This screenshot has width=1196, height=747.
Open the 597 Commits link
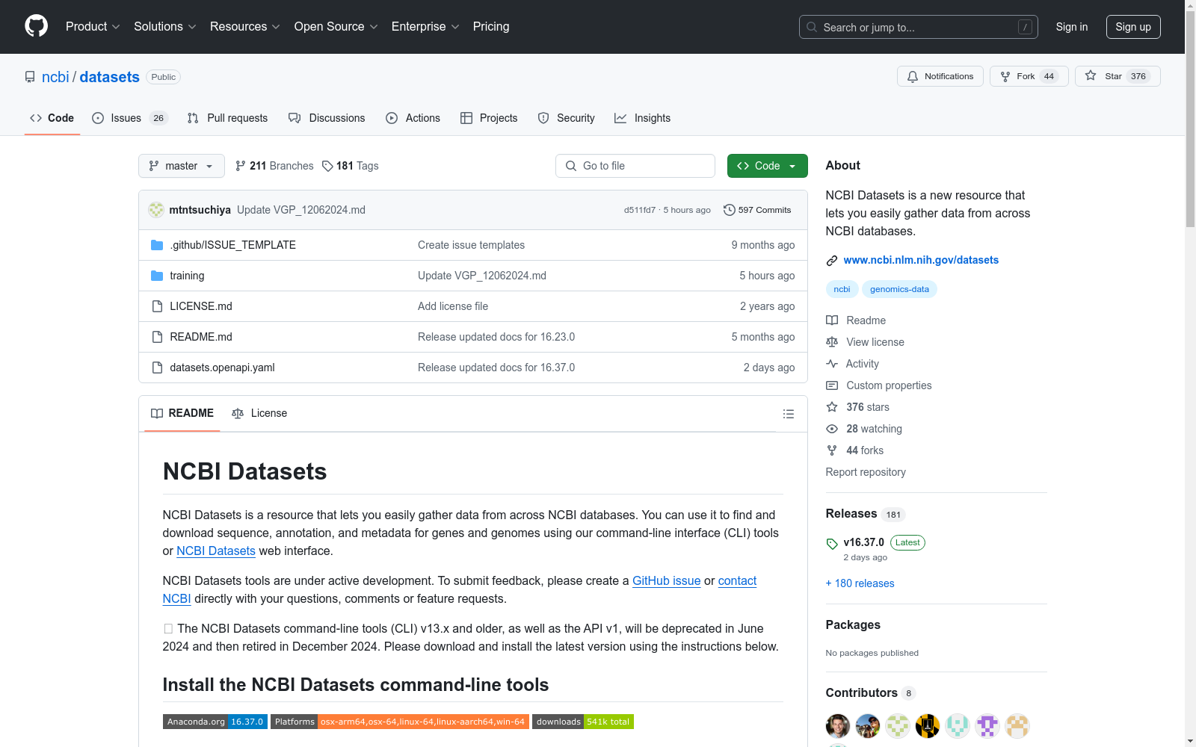(x=757, y=210)
